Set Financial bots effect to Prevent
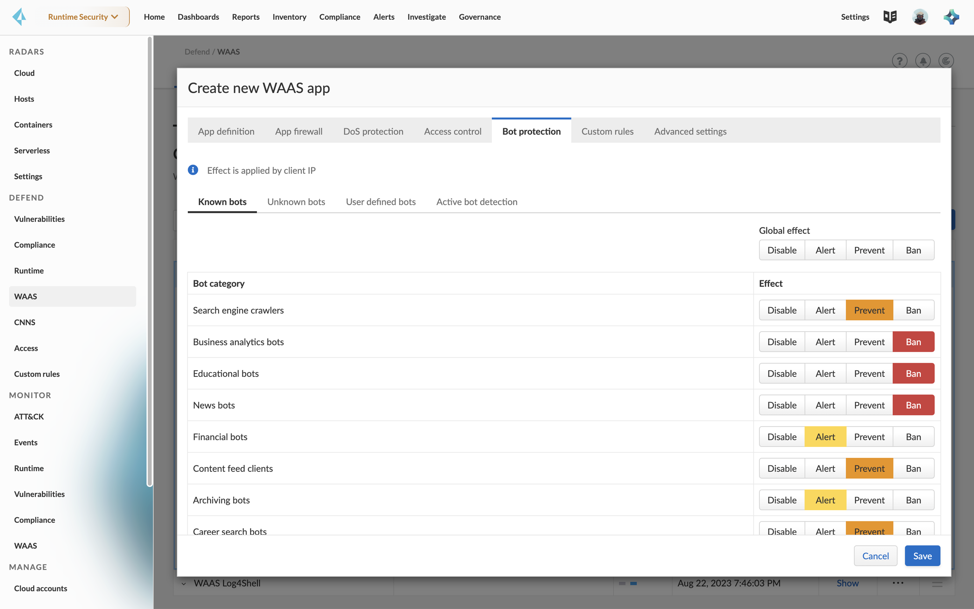Screen dimensions: 974x609 pyautogui.click(x=869, y=436)
